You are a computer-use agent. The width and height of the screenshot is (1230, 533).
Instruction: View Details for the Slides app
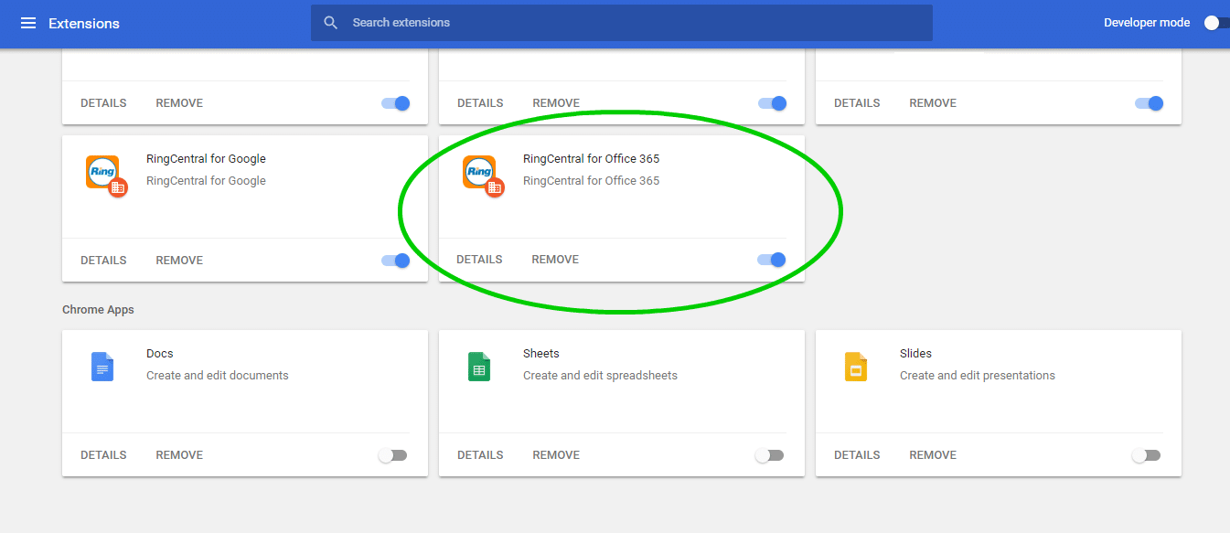857,455
